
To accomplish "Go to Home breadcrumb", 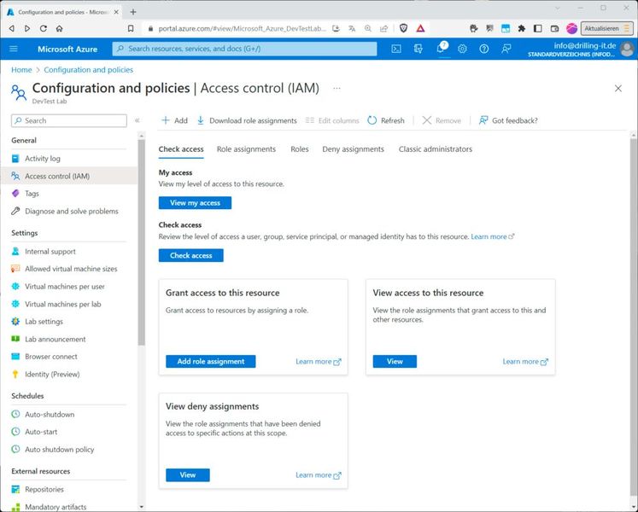I will click(x=21, y=70).
